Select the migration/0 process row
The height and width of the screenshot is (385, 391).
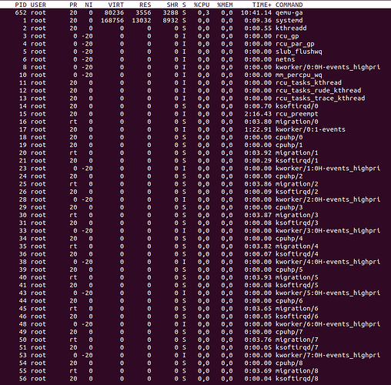[x=195, y=122]
